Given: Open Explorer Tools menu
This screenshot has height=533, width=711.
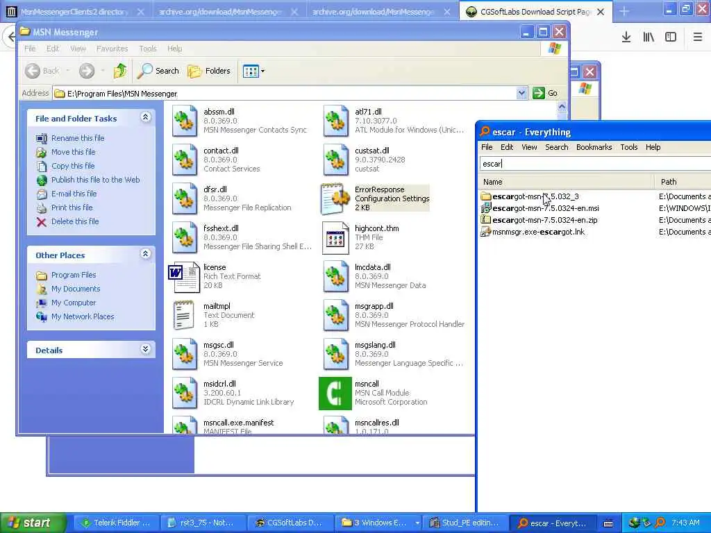Looking at the screenshot, I should (148, 49).
